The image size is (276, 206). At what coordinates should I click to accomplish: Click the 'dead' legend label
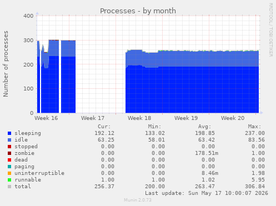tap(21, 160)
